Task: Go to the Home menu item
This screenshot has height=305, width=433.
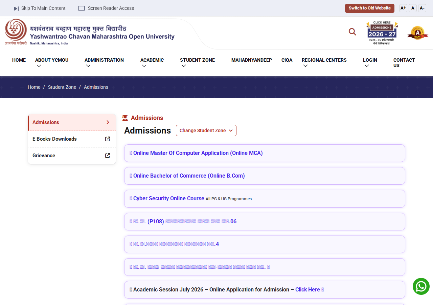Action: [x=19, y=60]
